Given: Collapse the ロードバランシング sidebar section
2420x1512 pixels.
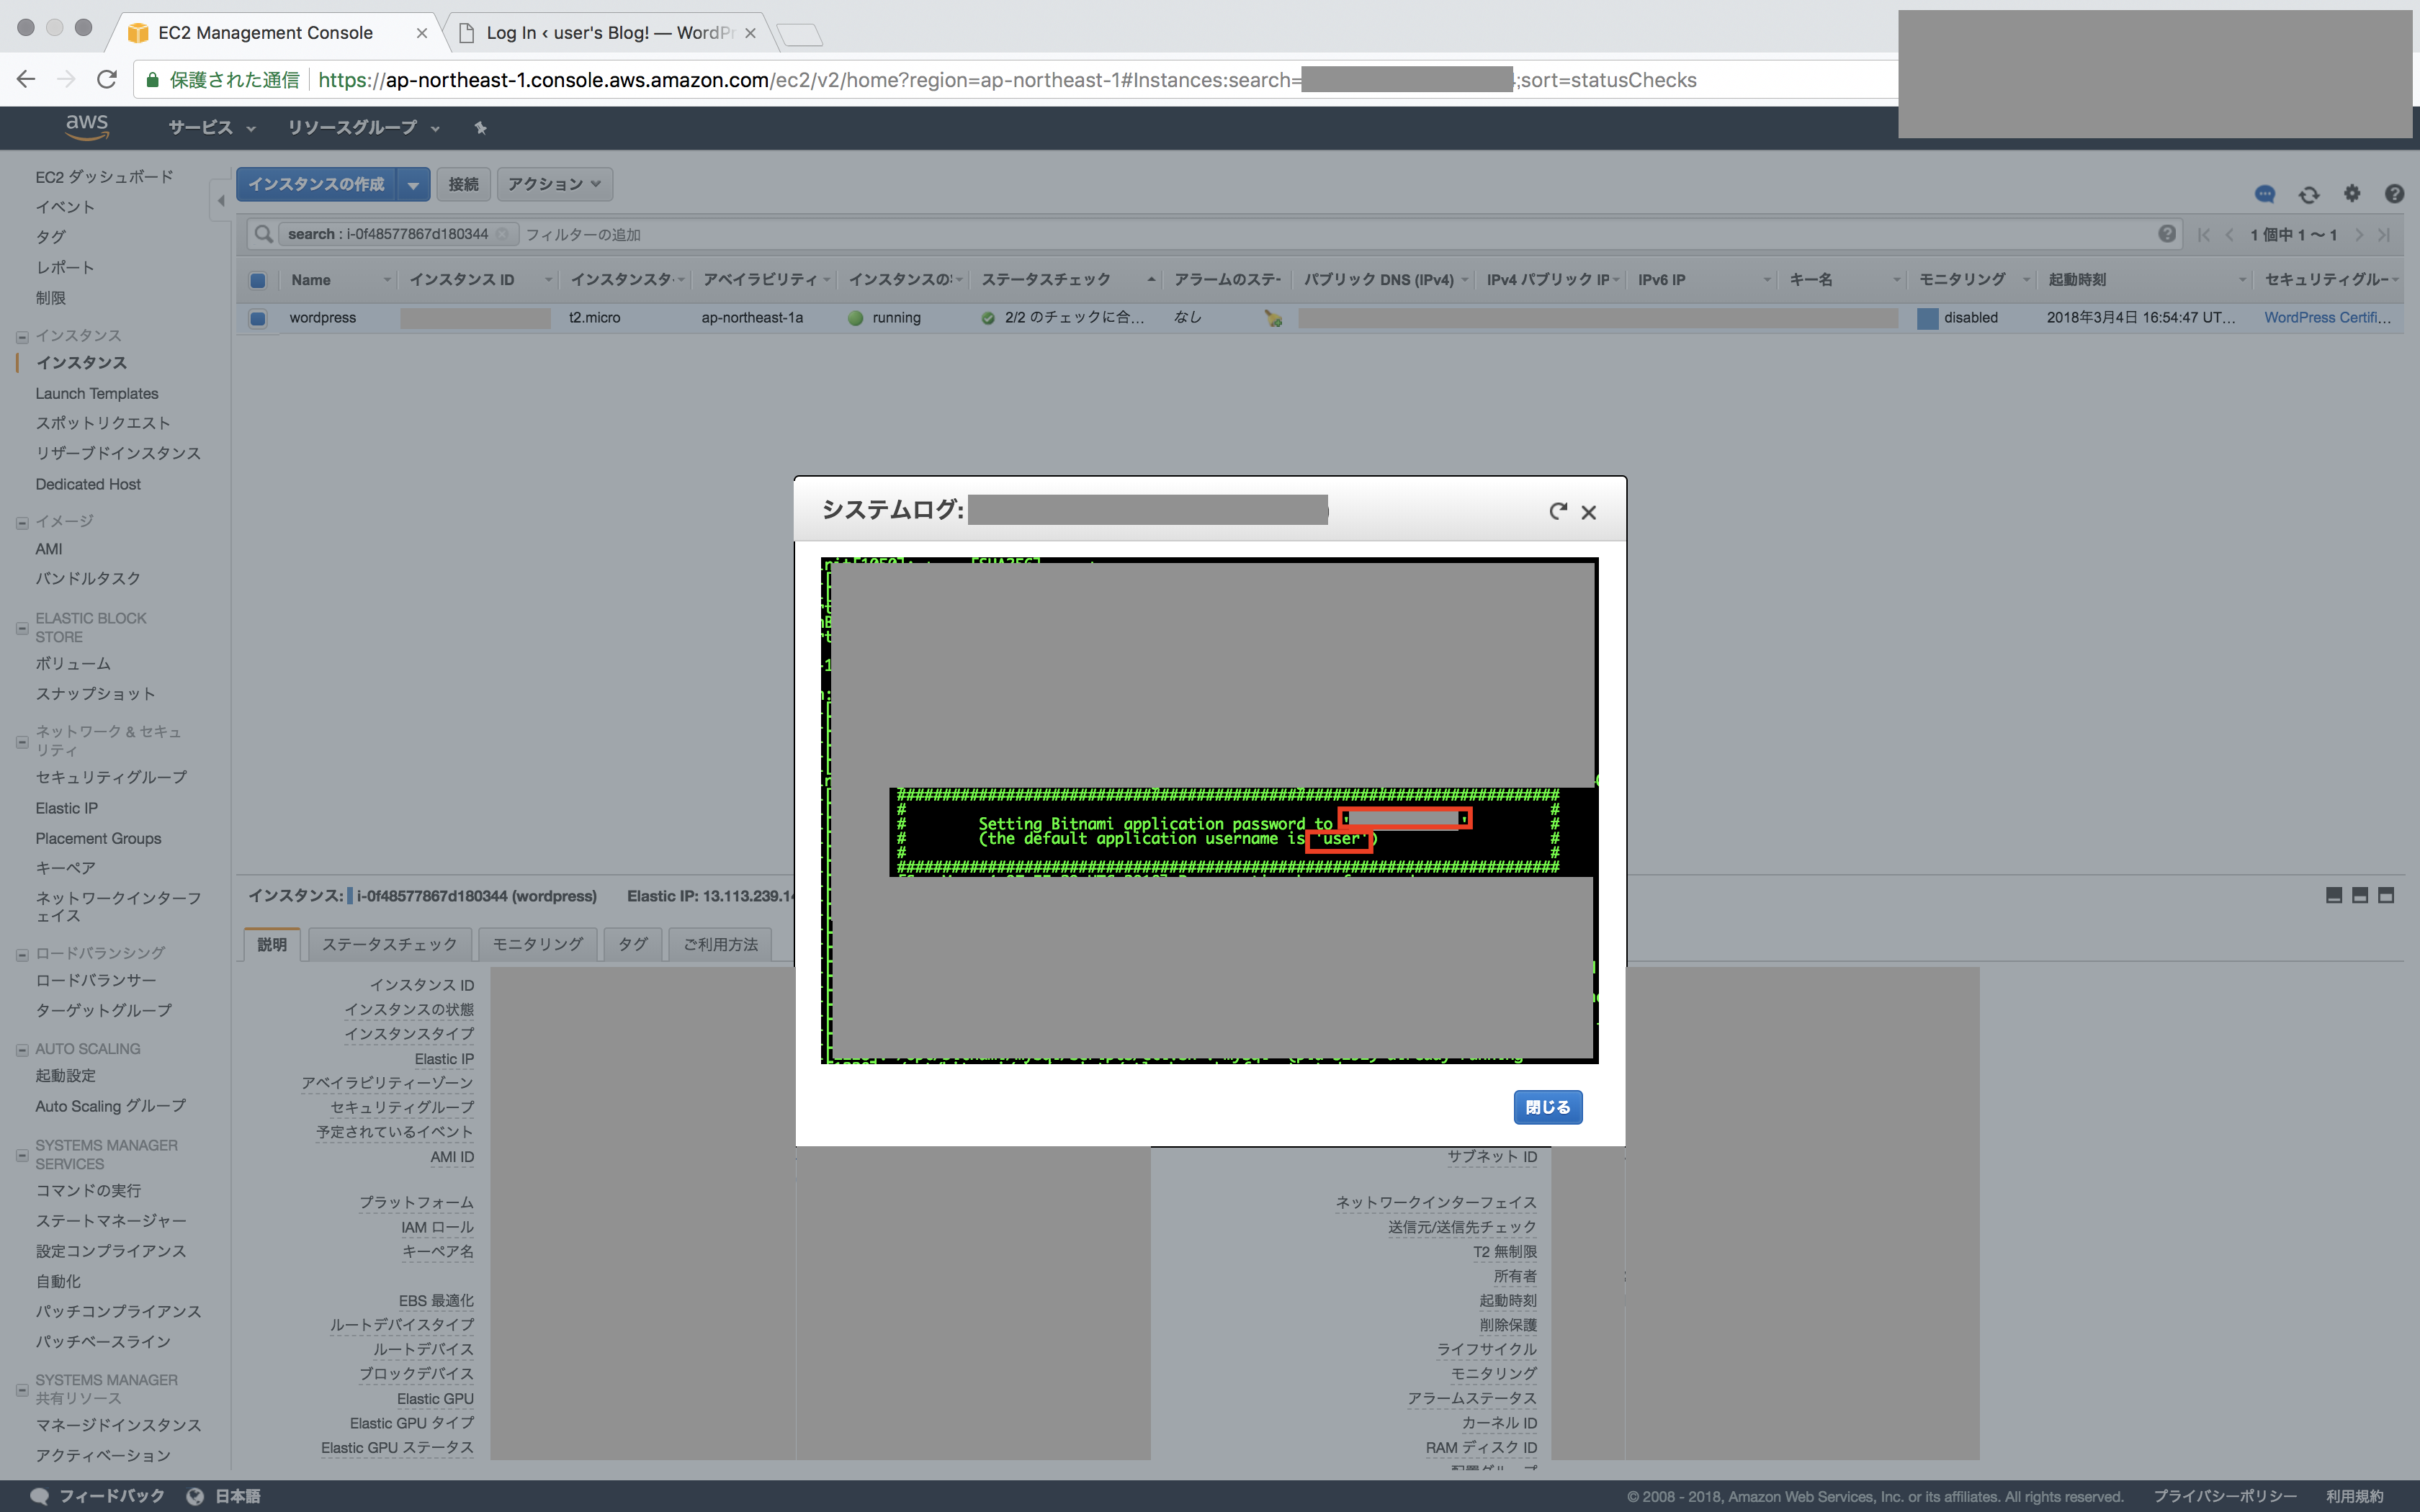Looking at the screenshot, I should (x=22, y=954).
